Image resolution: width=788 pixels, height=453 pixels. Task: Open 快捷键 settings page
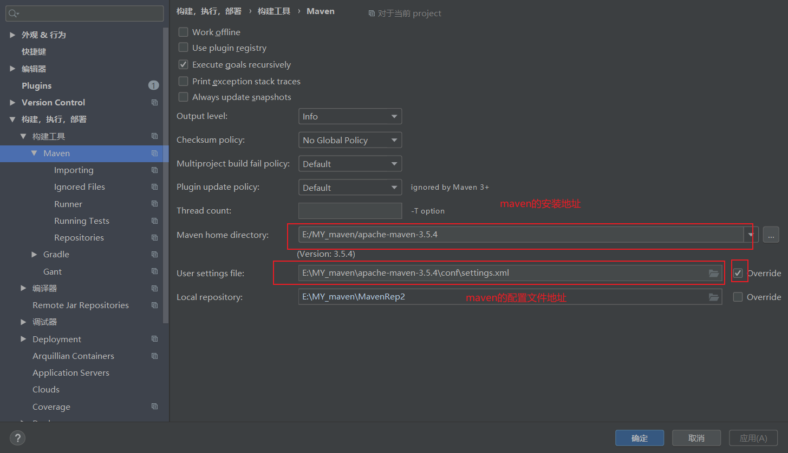[34, 52]
